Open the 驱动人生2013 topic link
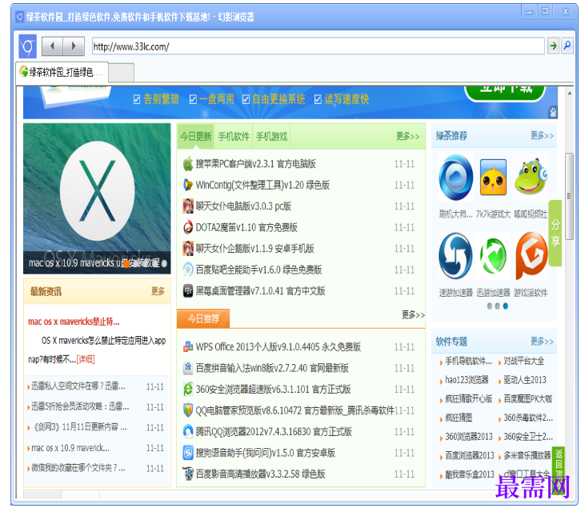Viewport: 585px width, 512px height. click(x=525, y=380)
